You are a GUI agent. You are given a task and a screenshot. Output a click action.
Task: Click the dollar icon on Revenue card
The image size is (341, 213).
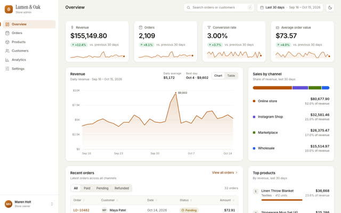point(72,27)
